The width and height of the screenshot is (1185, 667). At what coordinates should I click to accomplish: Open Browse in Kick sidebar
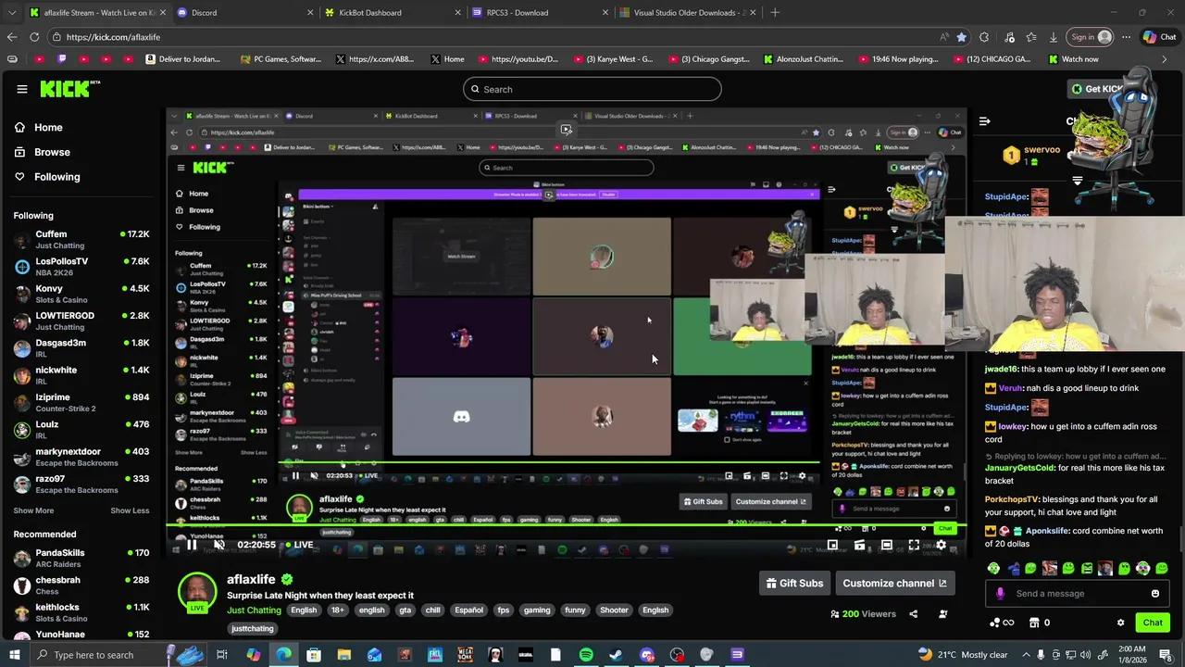[52, 152]
